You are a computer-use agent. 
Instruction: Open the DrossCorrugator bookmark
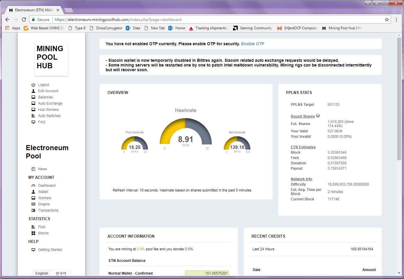pos(106,28)
